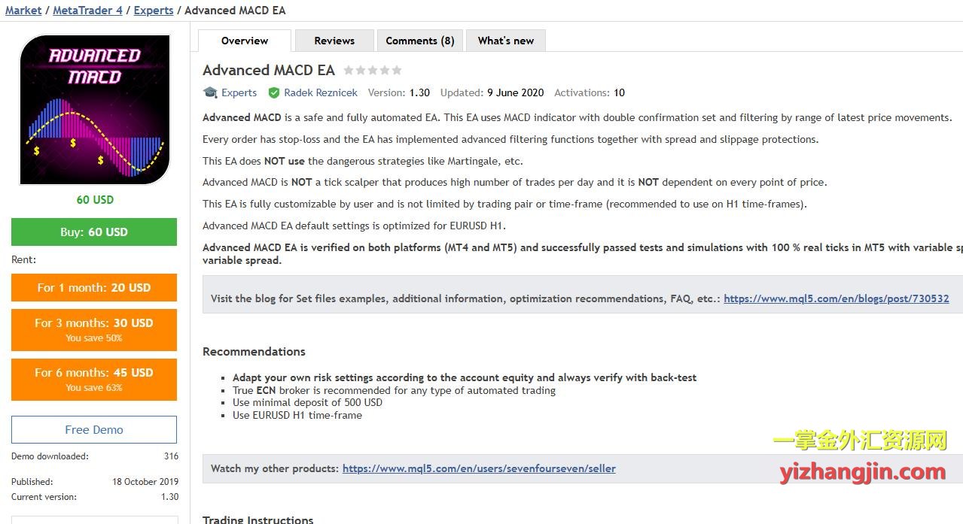
Task: Switch to the Reviews tab
Action: 334,41
